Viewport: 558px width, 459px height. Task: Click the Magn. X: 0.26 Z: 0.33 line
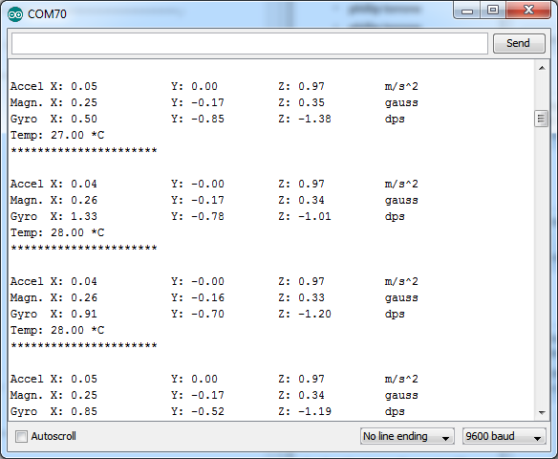[x=215, y=297]
